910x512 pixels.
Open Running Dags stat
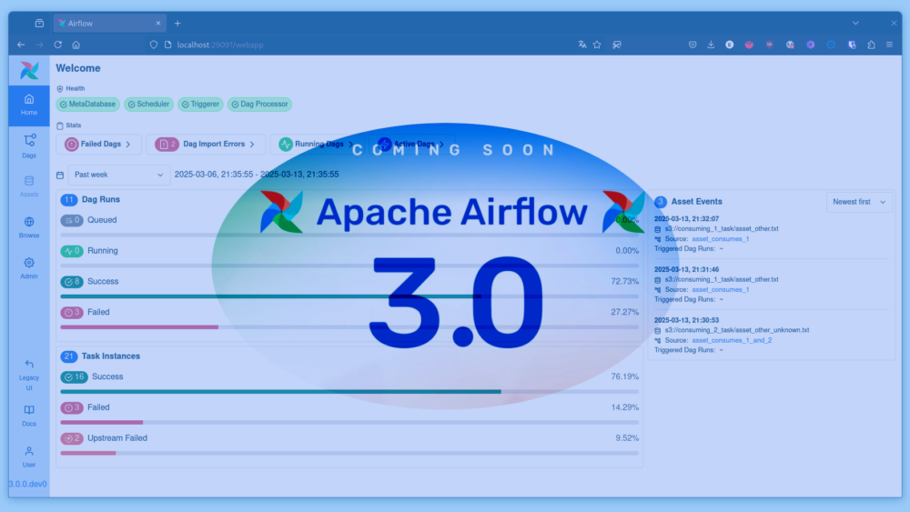[317, 144]
